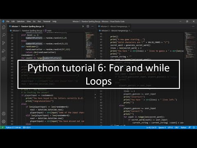Run Python file with play icon
This screenshot has height=148, width=197.
[x=83, y=26]
